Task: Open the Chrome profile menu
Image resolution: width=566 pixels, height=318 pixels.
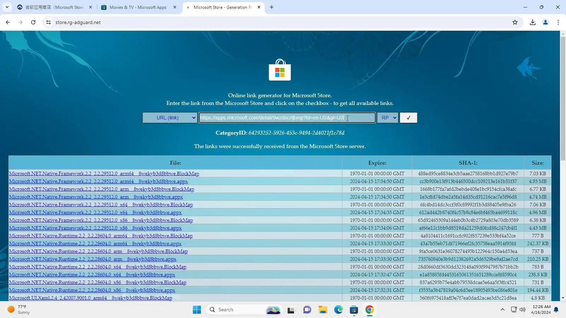Action: 545,22
